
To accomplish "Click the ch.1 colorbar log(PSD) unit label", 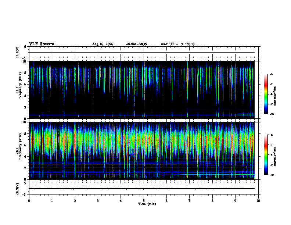I will pyautogui.click(x=275, y=96).
